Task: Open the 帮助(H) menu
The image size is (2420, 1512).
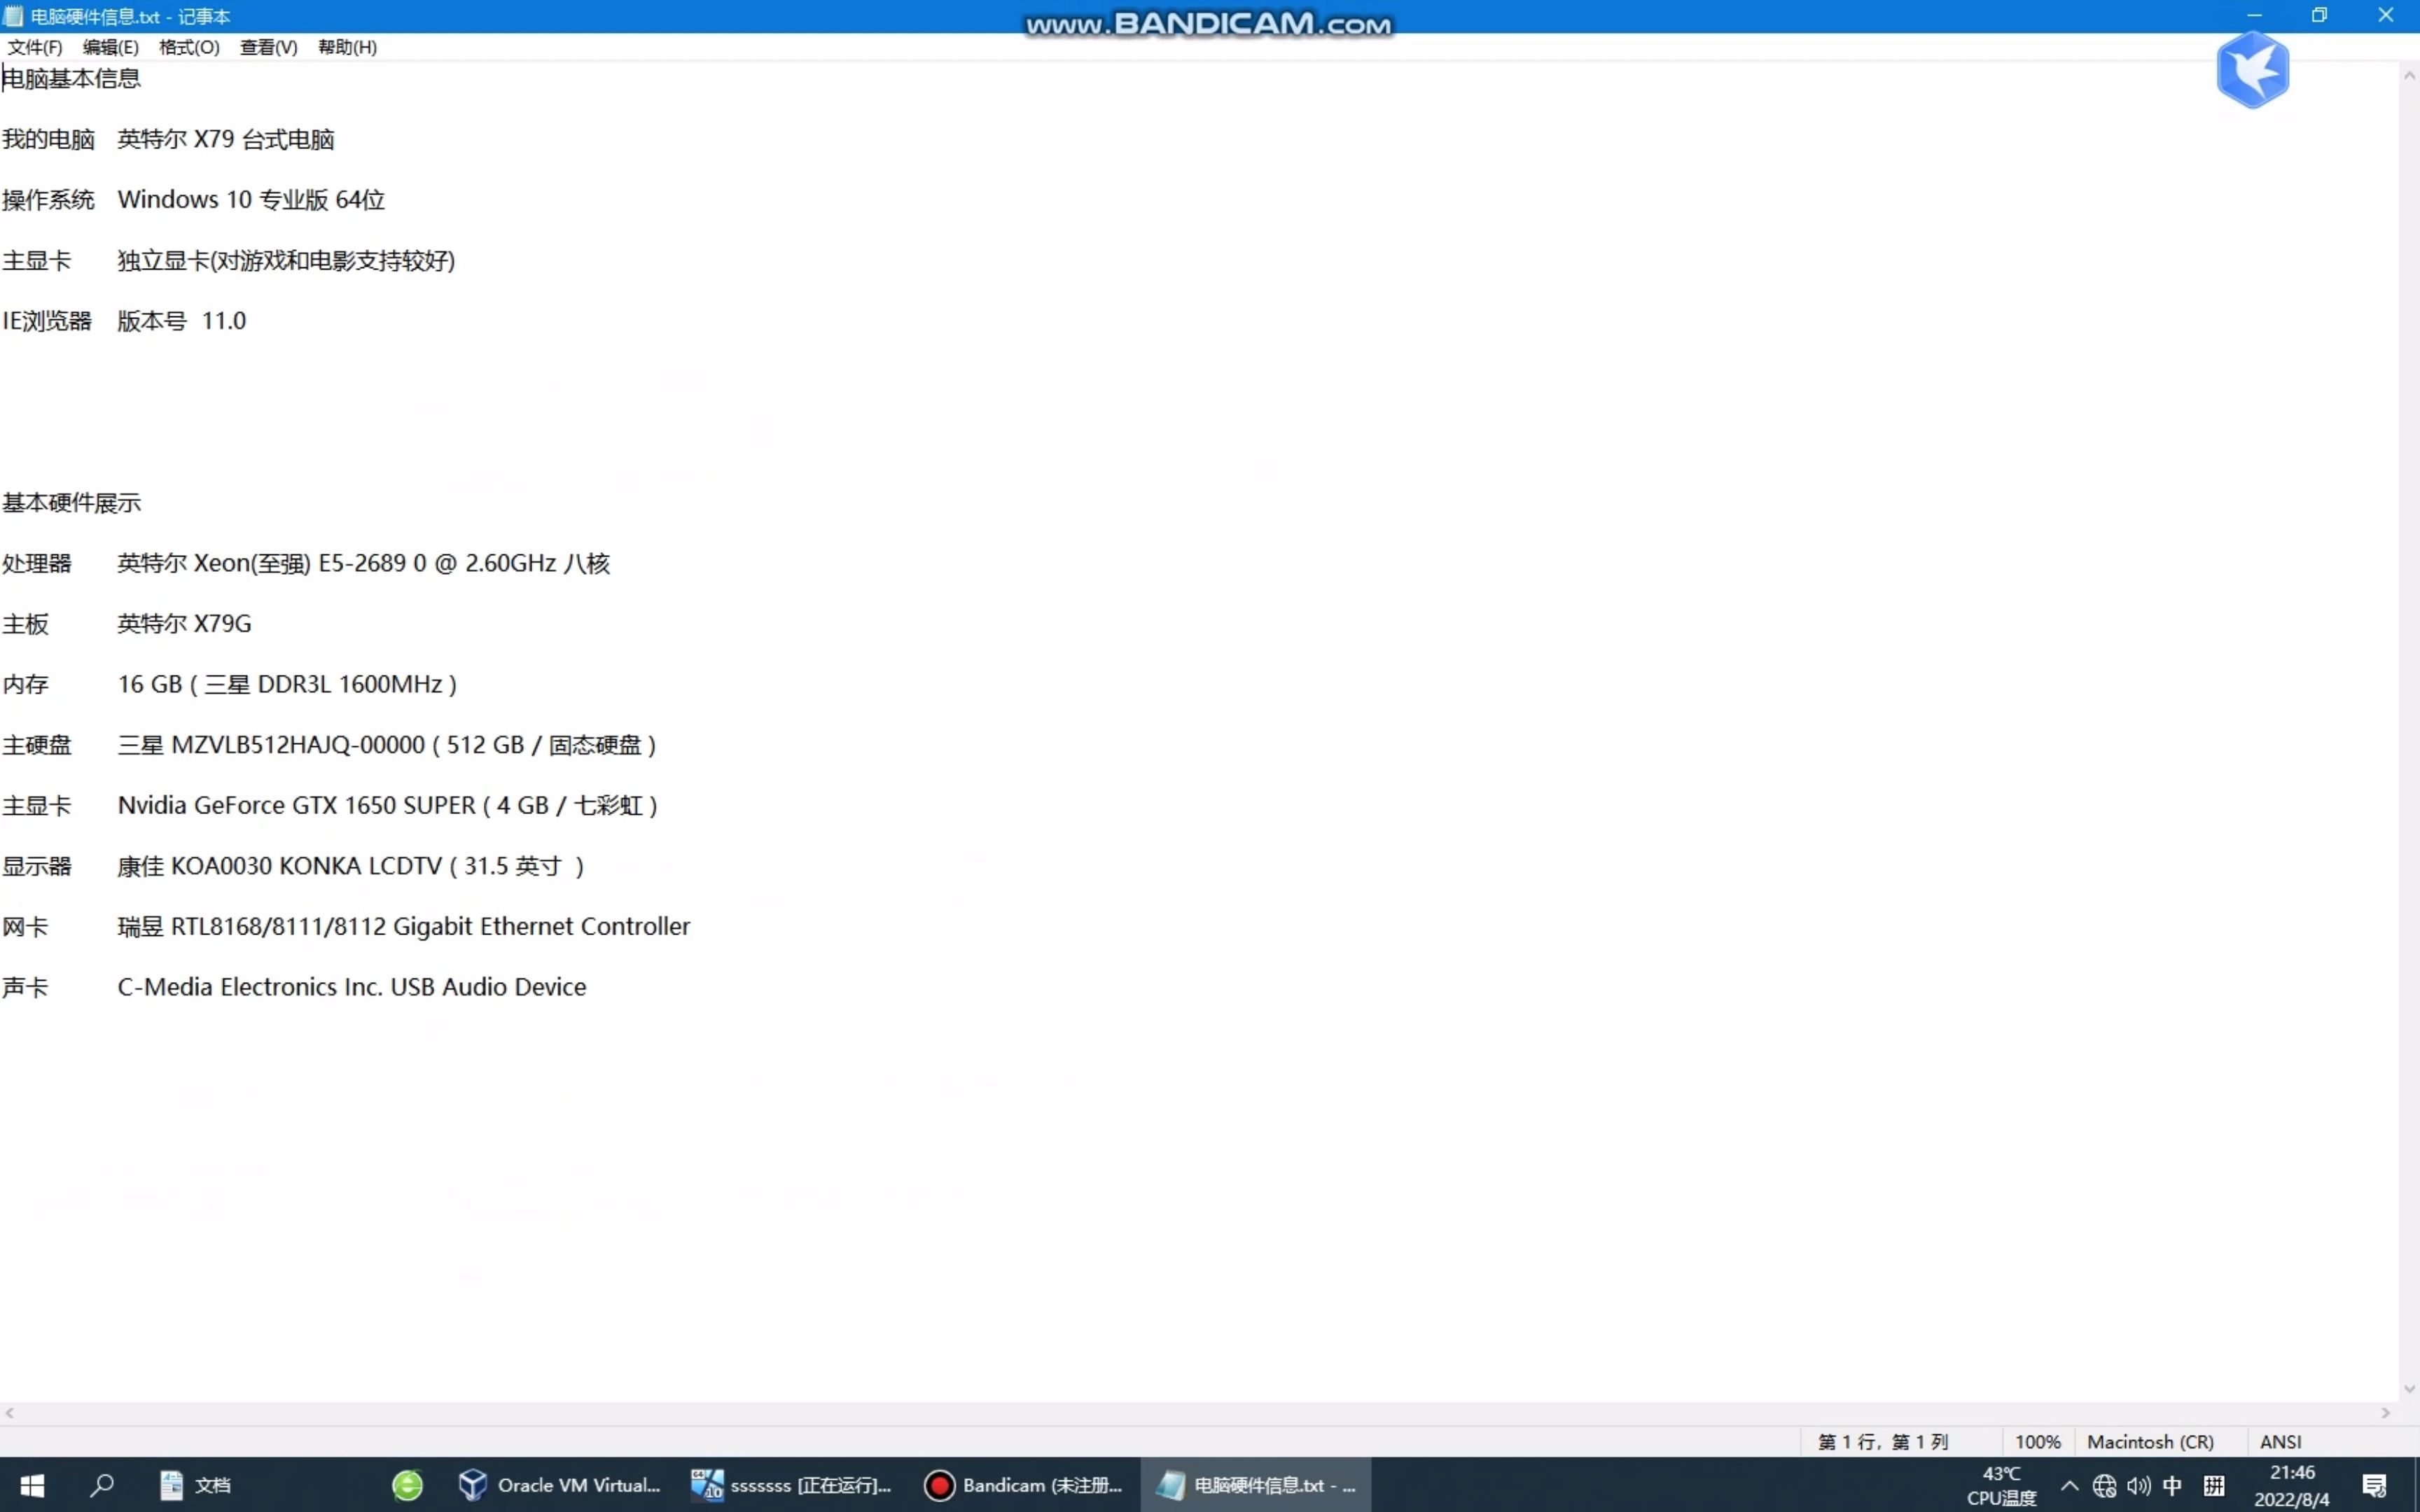Action: tap(347, 47)
